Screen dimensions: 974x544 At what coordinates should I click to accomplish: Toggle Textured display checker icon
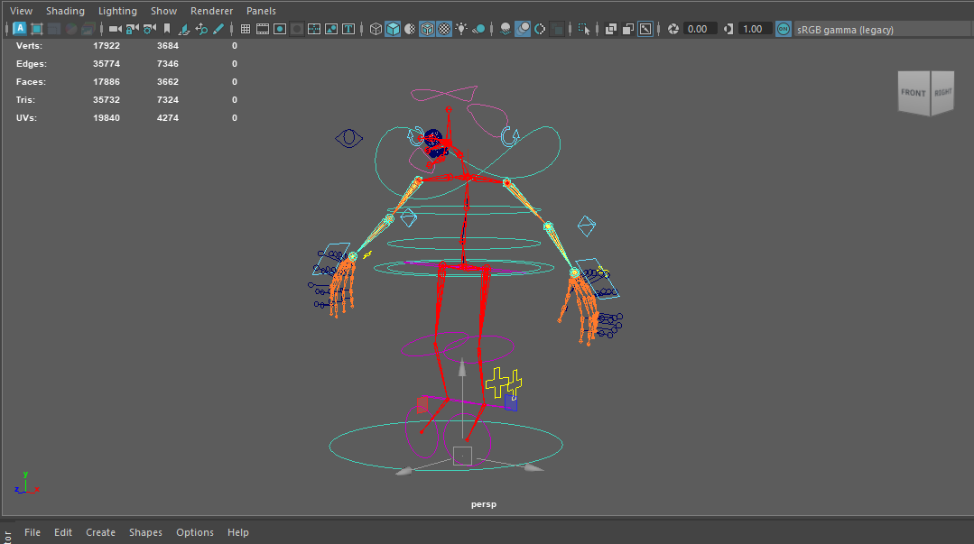[x=445, y=29]
